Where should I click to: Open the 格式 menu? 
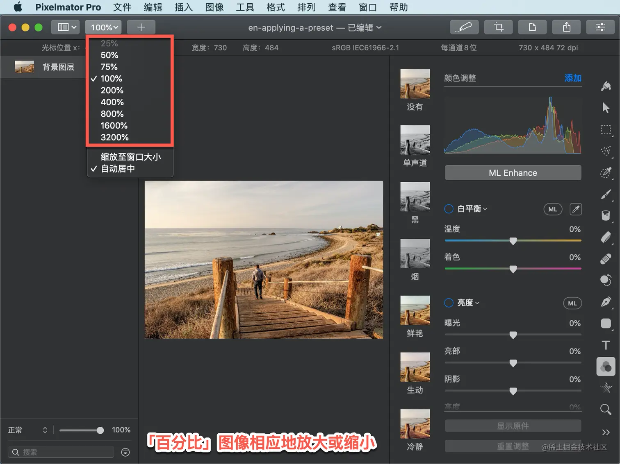tap(276, 7)
